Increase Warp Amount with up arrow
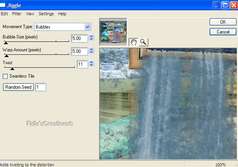This screenshot has width=238, height=167. coord(91,49)
